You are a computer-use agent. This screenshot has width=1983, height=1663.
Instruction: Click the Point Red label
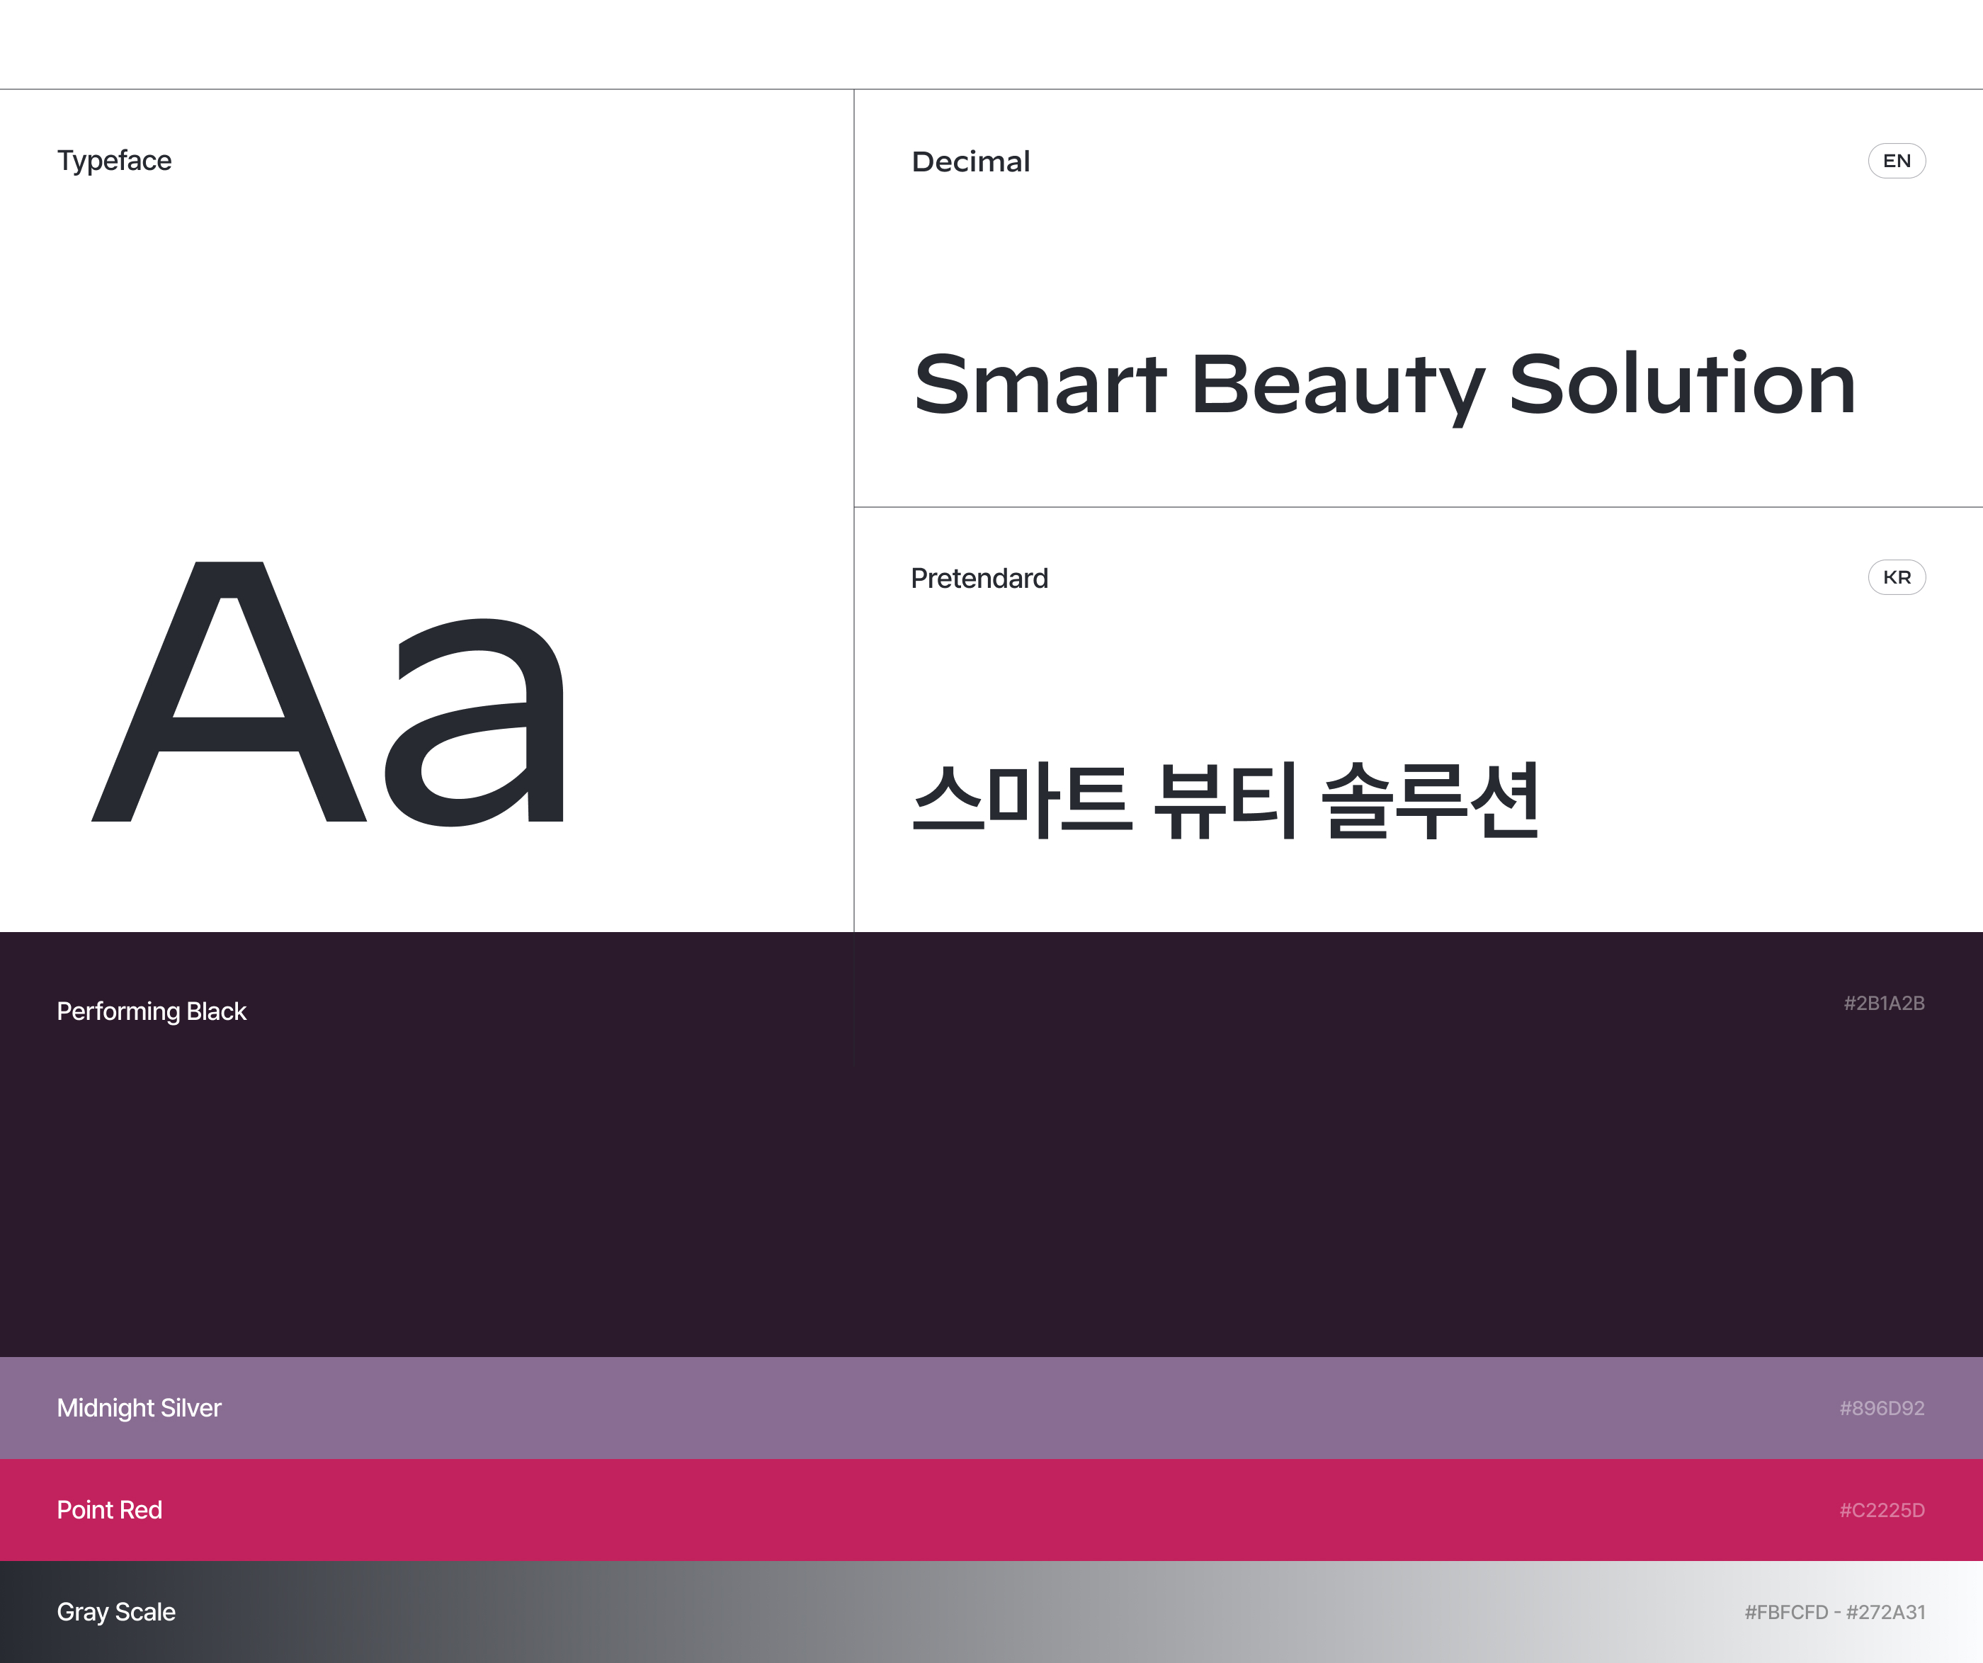pyautogui.click(x=110, y=1510)
